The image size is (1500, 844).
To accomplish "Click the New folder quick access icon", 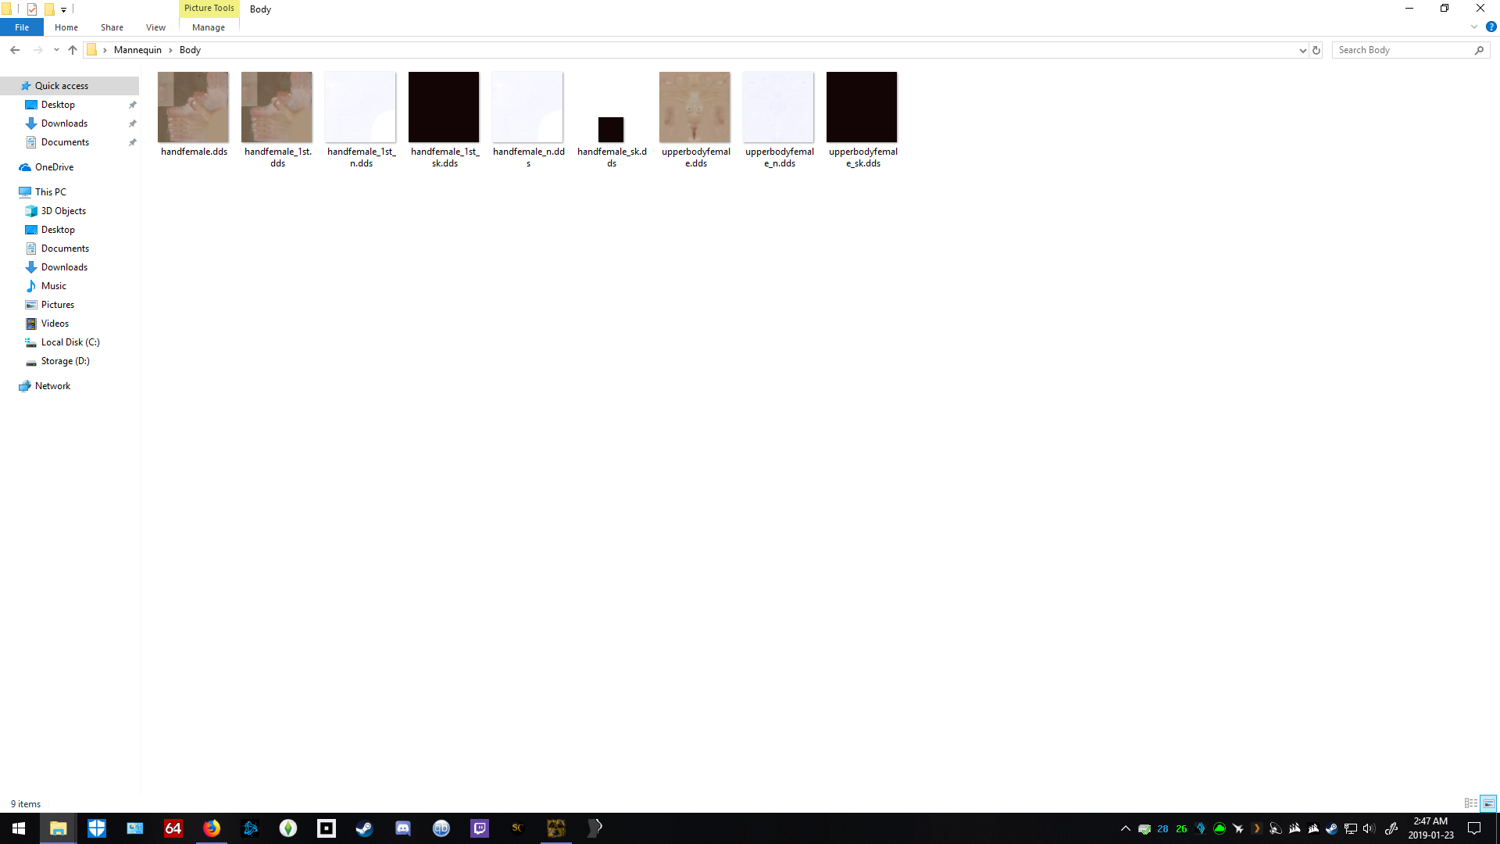I will point(49,9).
